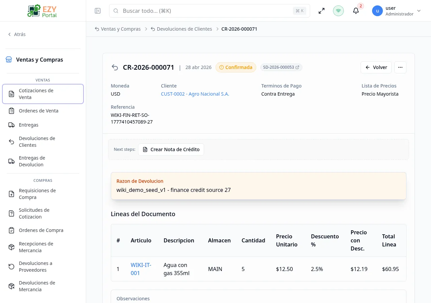Select Devoluciones a Proveedores menu item
The width and height of the screenshot is (431, 303).
click(43, 267)
